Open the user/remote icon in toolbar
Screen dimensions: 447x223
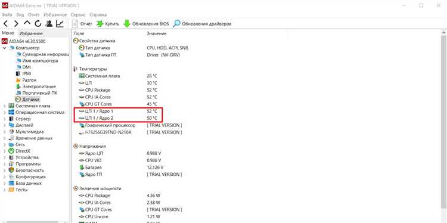coord(49,24)
